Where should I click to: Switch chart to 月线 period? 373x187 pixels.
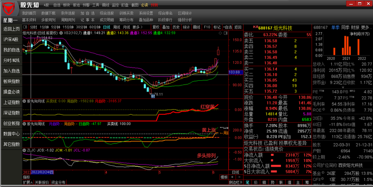click(127, 27)
